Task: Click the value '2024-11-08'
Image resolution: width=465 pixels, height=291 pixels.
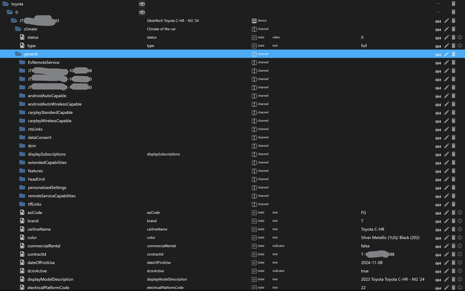Action: [x=371, y=263]
